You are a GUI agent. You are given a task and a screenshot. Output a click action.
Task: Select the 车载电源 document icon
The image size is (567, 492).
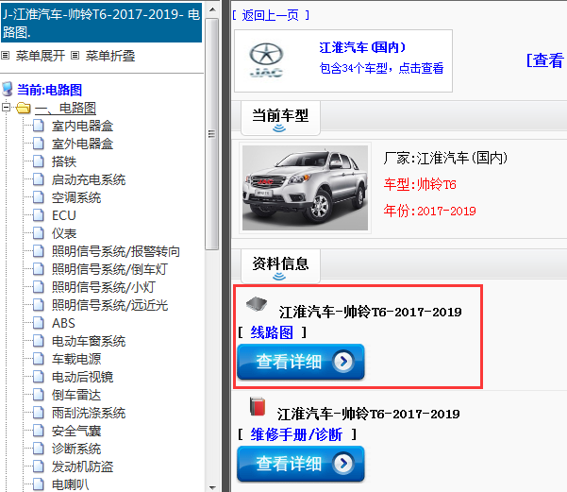click(39, 359)
